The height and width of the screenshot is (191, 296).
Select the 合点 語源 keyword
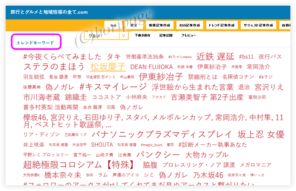92,107
